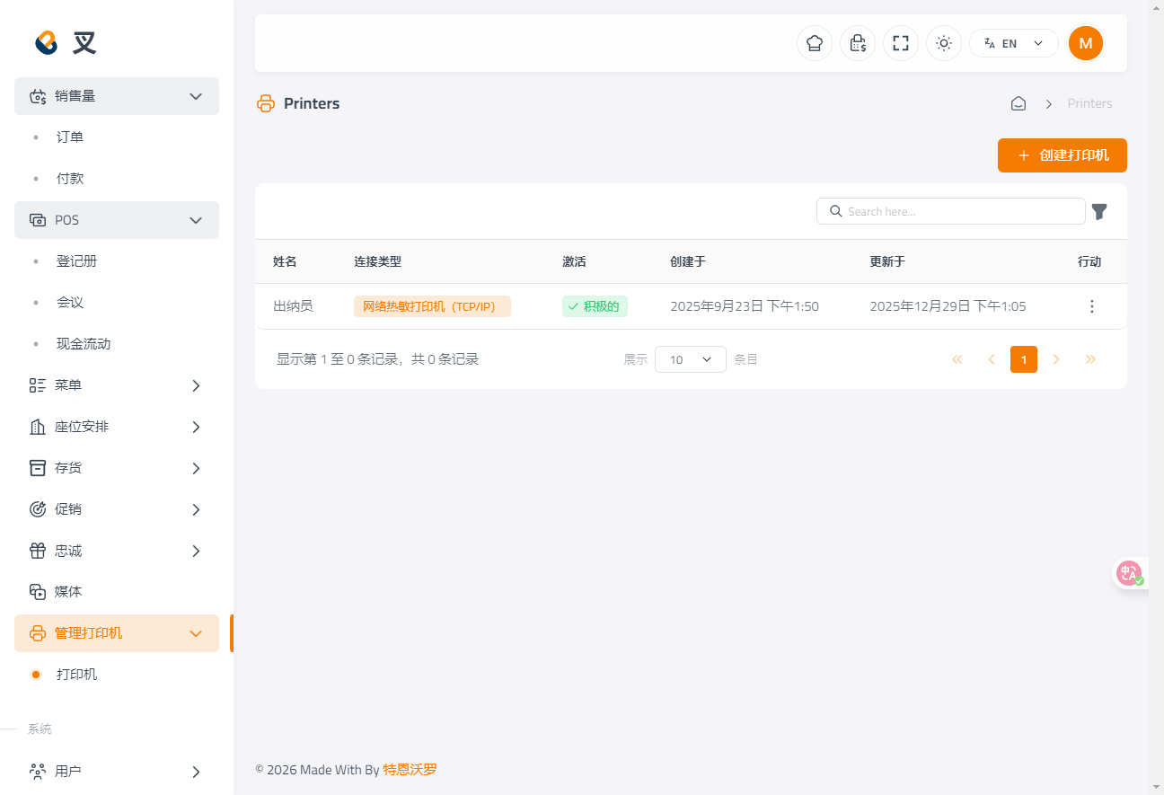Click the filter funnel icon
Screen dimensions: 1164x795
(x=1099, y=212)
